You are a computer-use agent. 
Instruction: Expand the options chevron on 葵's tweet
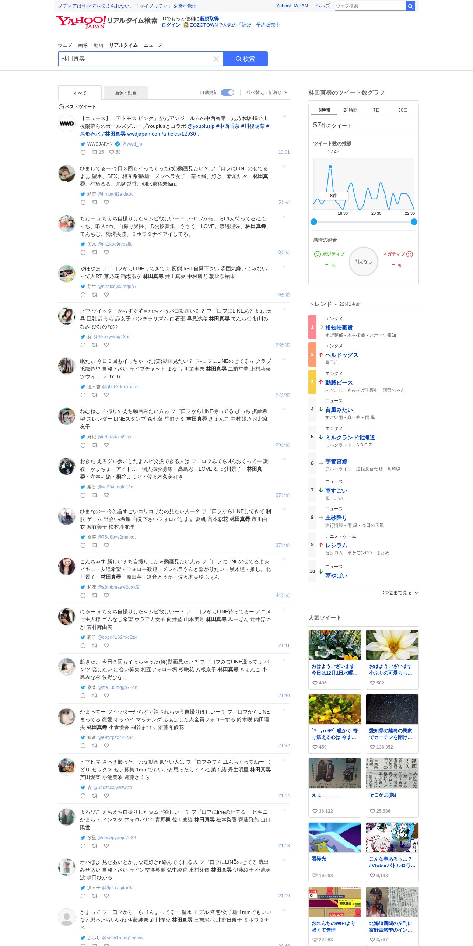point(284,309)
